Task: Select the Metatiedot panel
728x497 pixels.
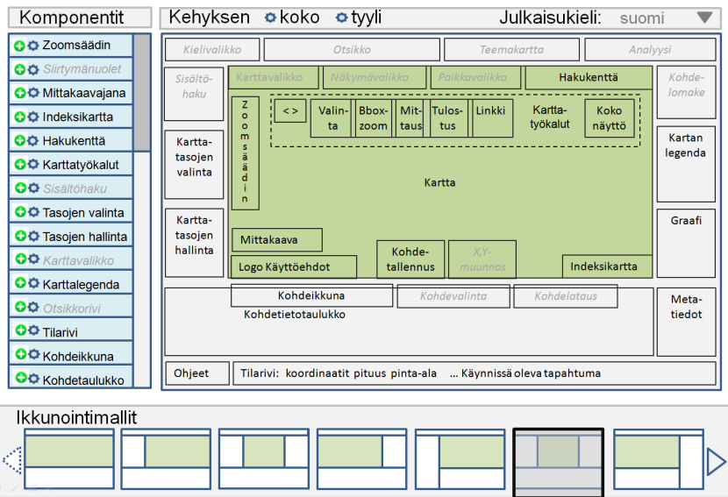Action: (686, 322)
